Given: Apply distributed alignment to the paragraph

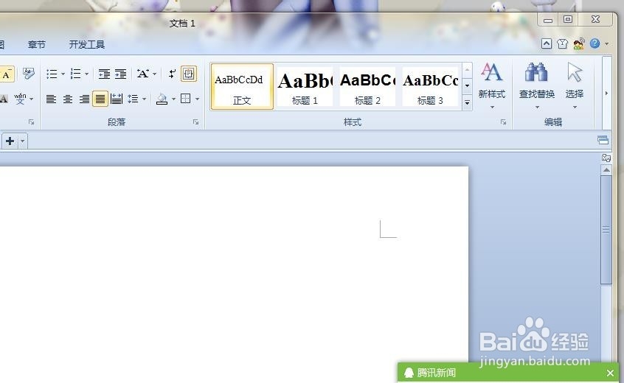Looking at the screenshot, I should pos(117,99).
